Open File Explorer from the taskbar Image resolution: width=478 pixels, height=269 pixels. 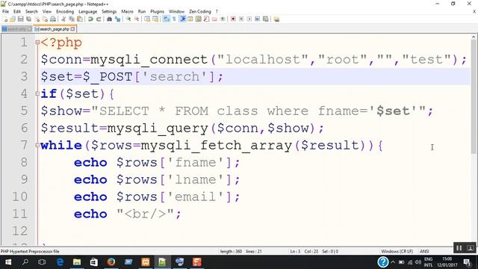[x=77, y=262]
